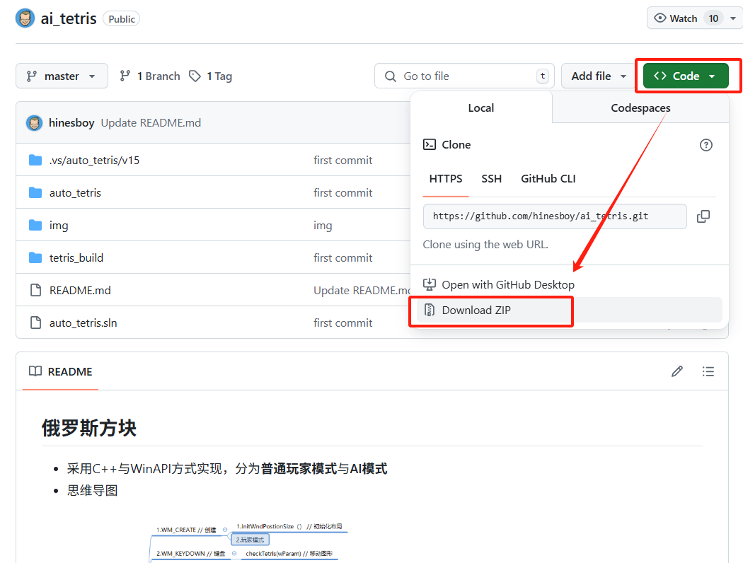Viewport: 743px width, 563px height.
Task: Click the Clone help question-mark icon
Action: (x=705, y=145)
